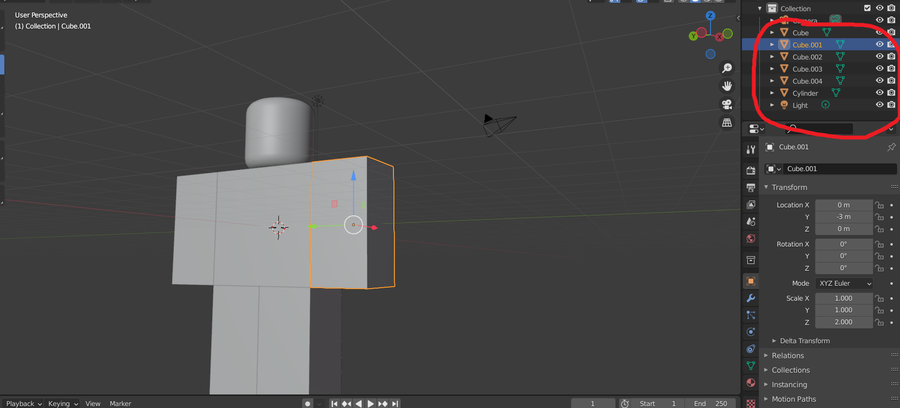900x408 pixels.
Task: Jump to the first frame
Action: point(334,403)
